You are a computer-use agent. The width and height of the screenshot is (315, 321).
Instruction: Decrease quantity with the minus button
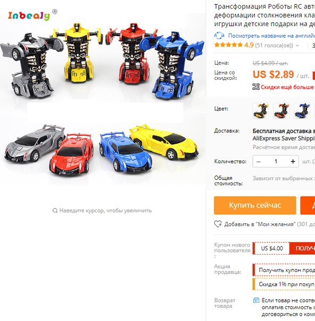click(259, 162)
